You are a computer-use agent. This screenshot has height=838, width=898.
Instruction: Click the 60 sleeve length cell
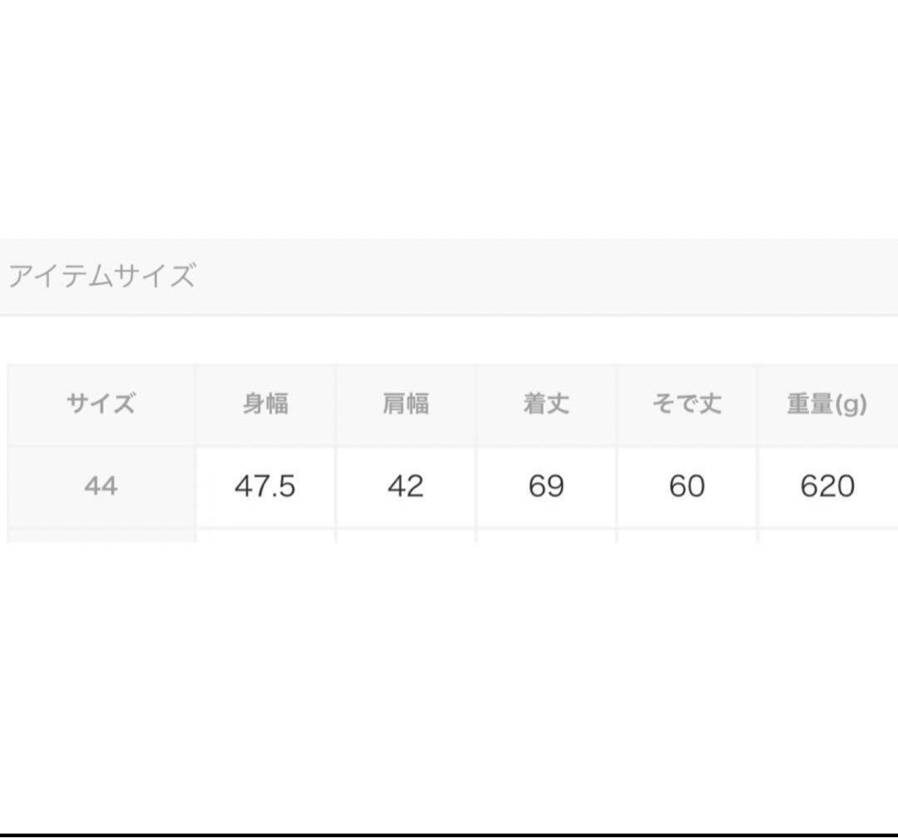[x=687, y=487]
